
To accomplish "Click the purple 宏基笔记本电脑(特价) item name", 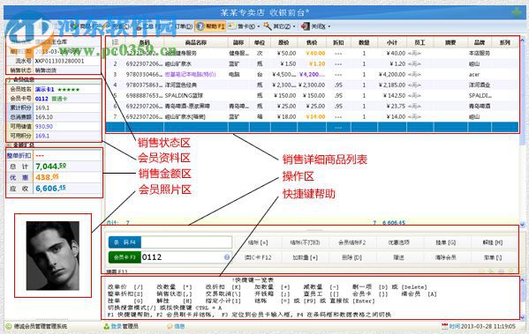I will pyautogui.click(x=190, y=74).
